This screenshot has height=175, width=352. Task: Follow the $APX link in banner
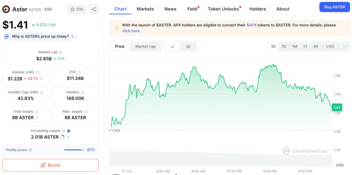(251, 25)
